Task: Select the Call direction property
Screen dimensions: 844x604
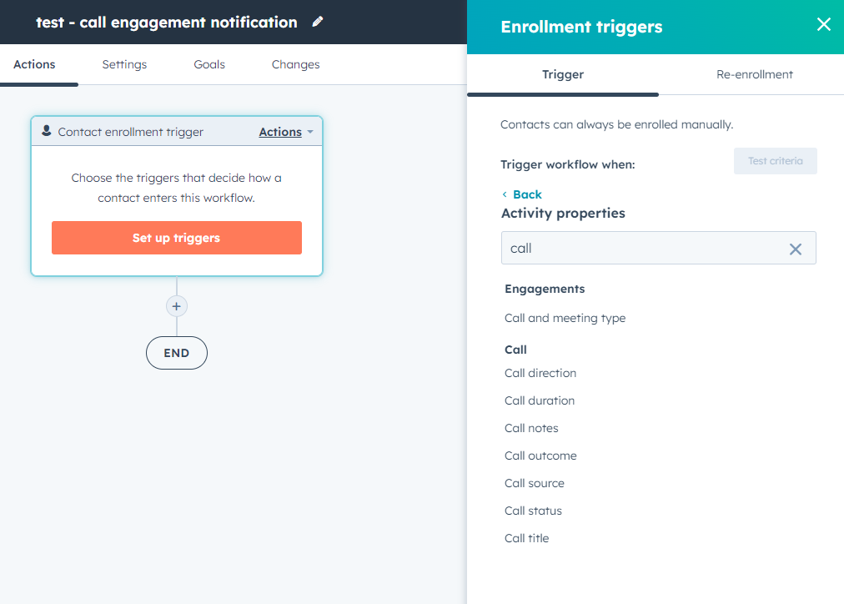Action: click(540, 373)
